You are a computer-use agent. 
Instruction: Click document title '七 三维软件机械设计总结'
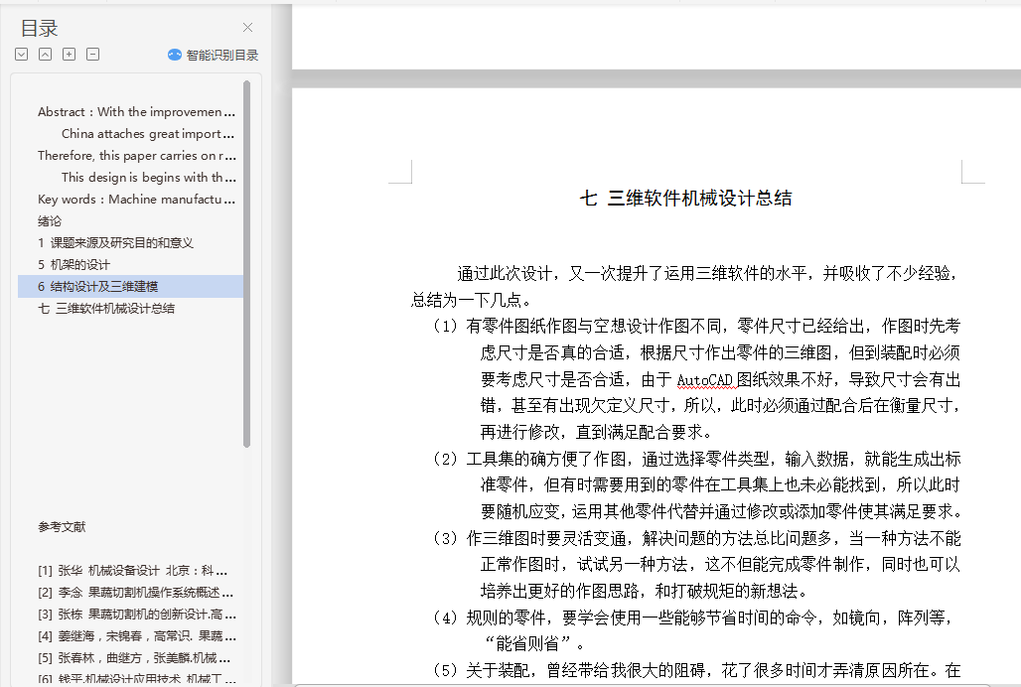click(x=685, y=199)
